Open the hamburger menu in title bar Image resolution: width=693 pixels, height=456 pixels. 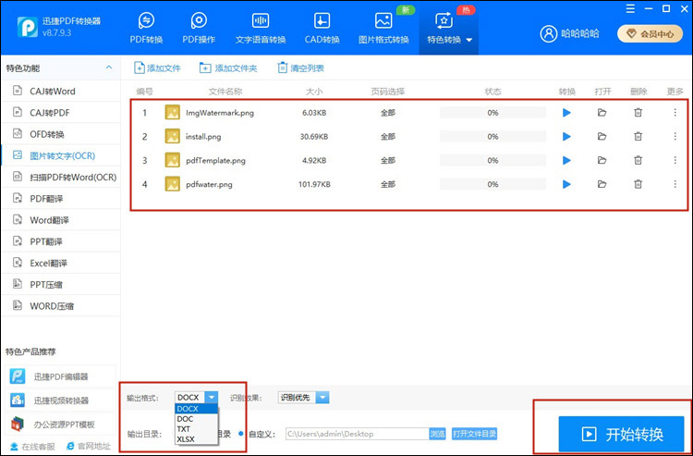(630, 9)
